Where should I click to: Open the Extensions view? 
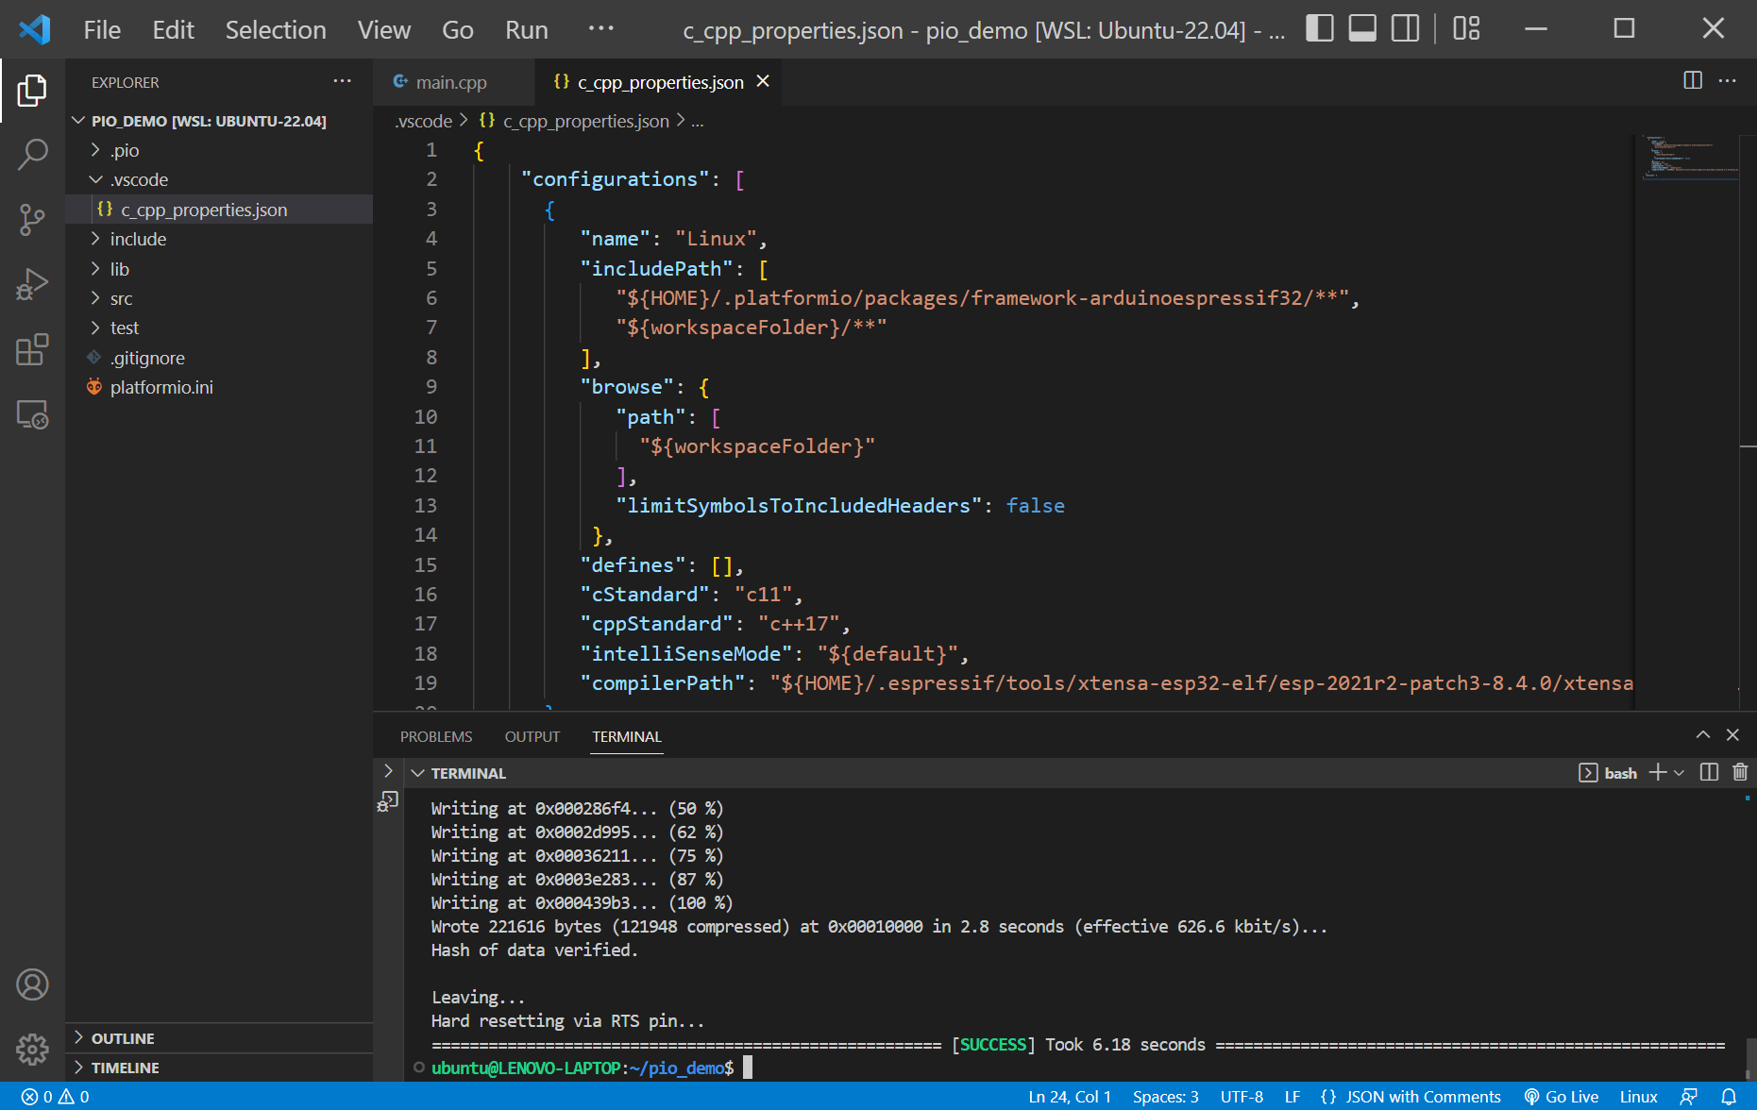[33, 349]
